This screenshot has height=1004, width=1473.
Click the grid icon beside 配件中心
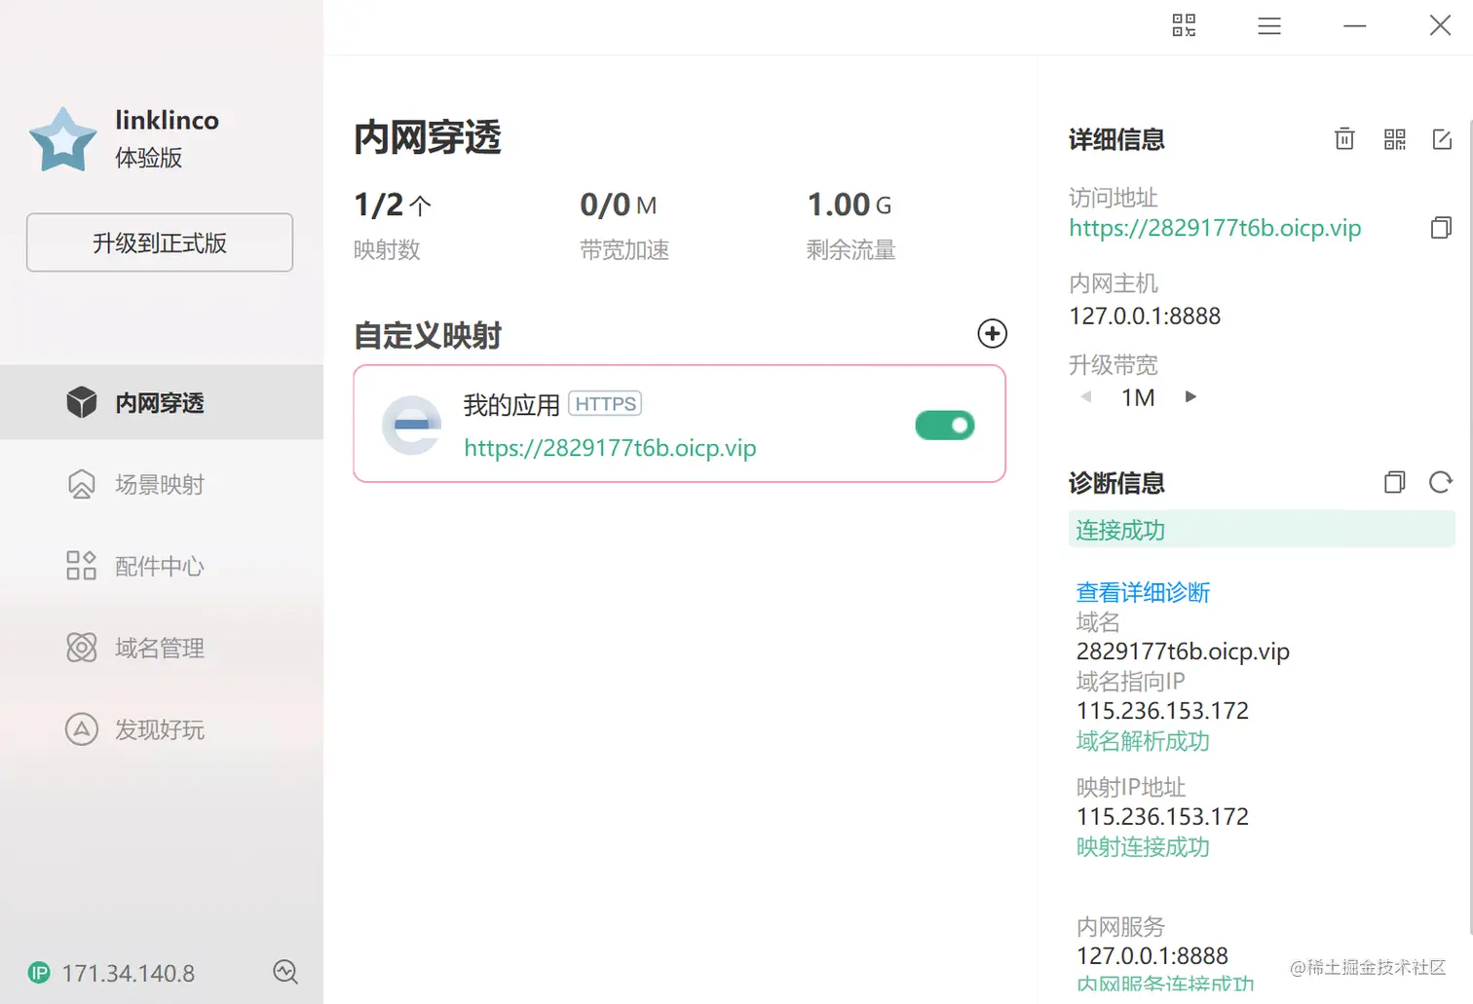(x=82, y=566)
